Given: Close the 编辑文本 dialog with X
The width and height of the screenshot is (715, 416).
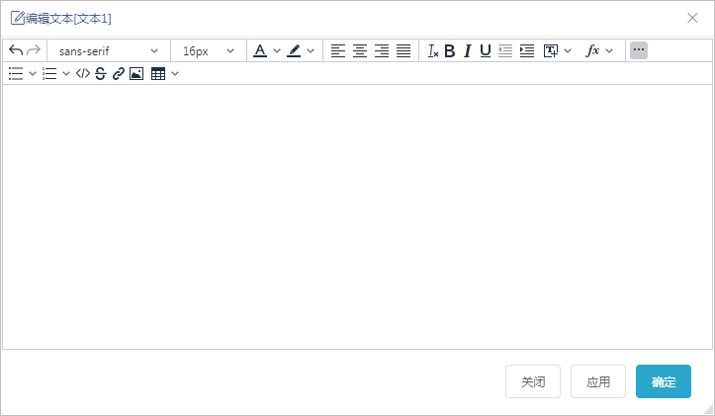Looking at the screenshot, I should click(x=692, y=18).
